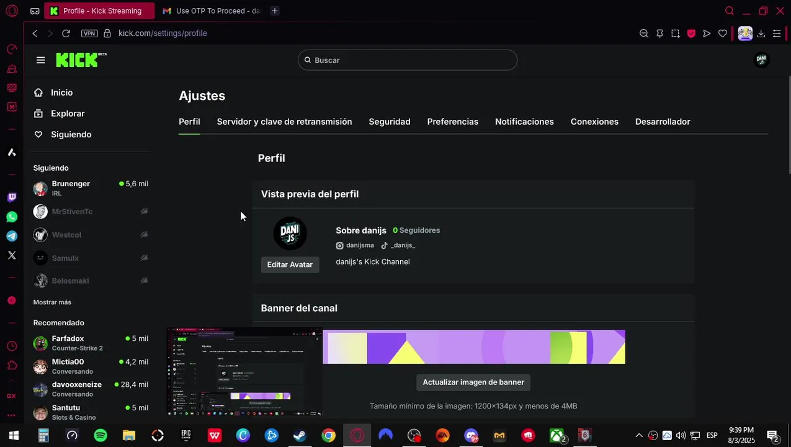Screen dimensions: 791x447
Task: Open Servidor y clave de retransmisión tab
Action: 284,122
